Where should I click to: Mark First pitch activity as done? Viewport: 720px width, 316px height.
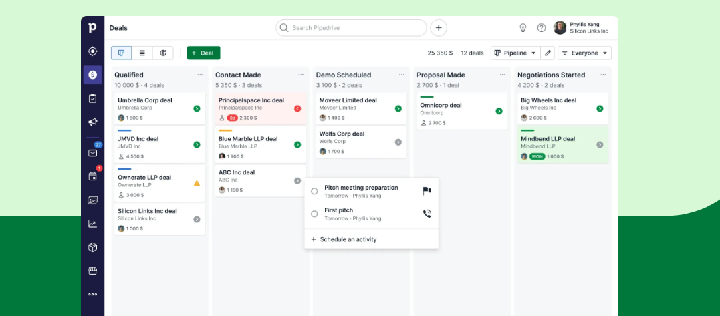pyautogui.click(x=314, y=214)
